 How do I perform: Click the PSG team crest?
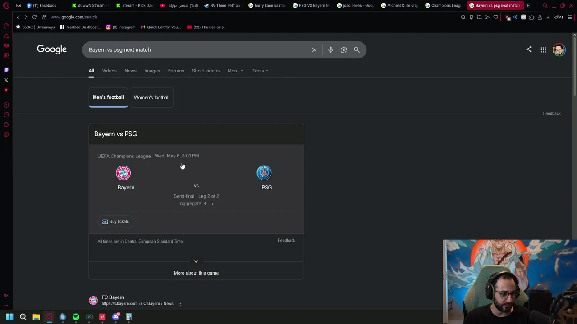[x=264, y=173]
